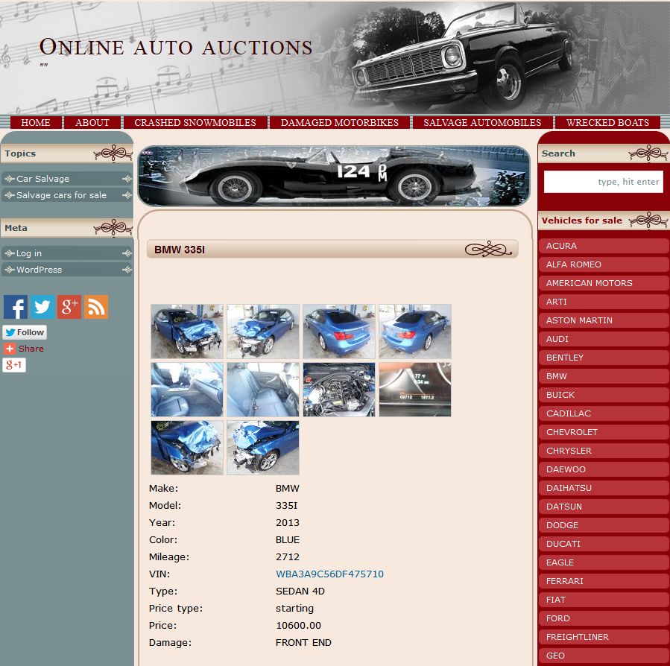
Task: Select DATSUN in vehicles list
Action: (x=604, y=507)
